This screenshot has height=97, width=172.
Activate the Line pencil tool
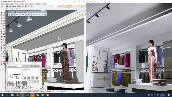1,18
